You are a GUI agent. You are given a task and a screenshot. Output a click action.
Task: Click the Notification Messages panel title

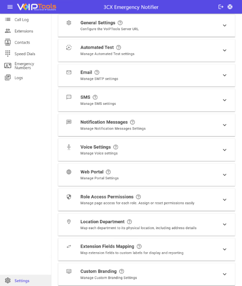[x=104, y=122]
